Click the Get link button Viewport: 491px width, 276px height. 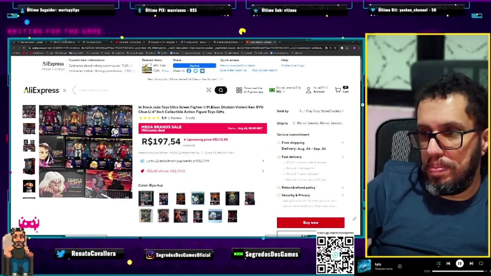click(x=194, y=66)
